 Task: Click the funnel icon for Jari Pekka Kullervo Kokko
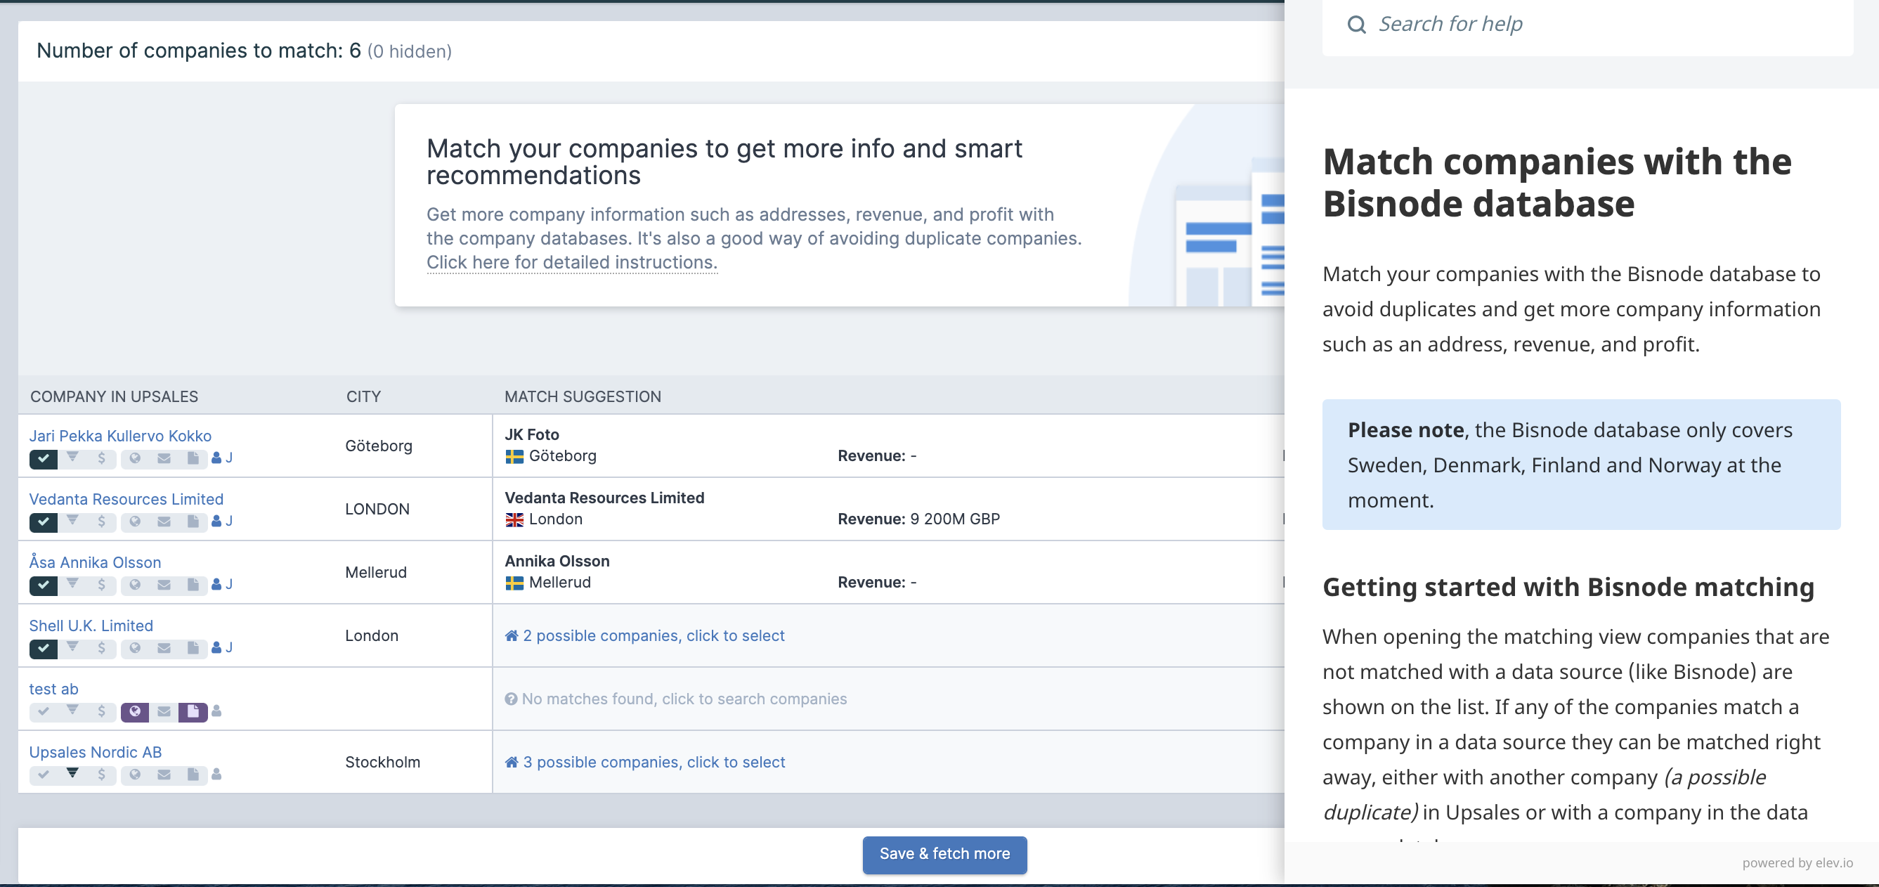coord(72,459)
